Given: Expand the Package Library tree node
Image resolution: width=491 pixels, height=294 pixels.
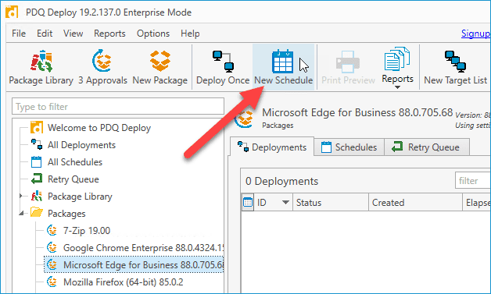Looking at the screenshot, I should point(20,196).
